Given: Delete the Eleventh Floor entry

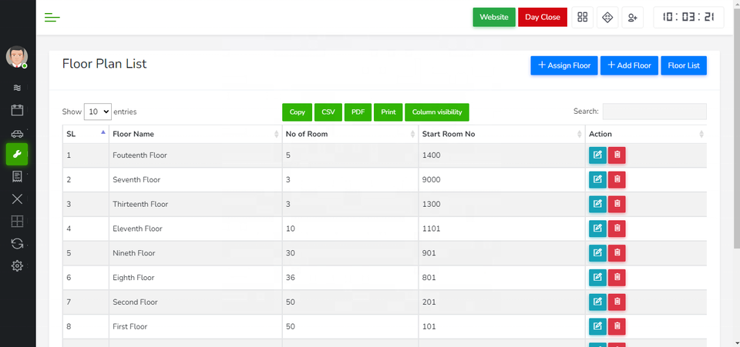Looking at the screenshot, I should coord(617,229).
